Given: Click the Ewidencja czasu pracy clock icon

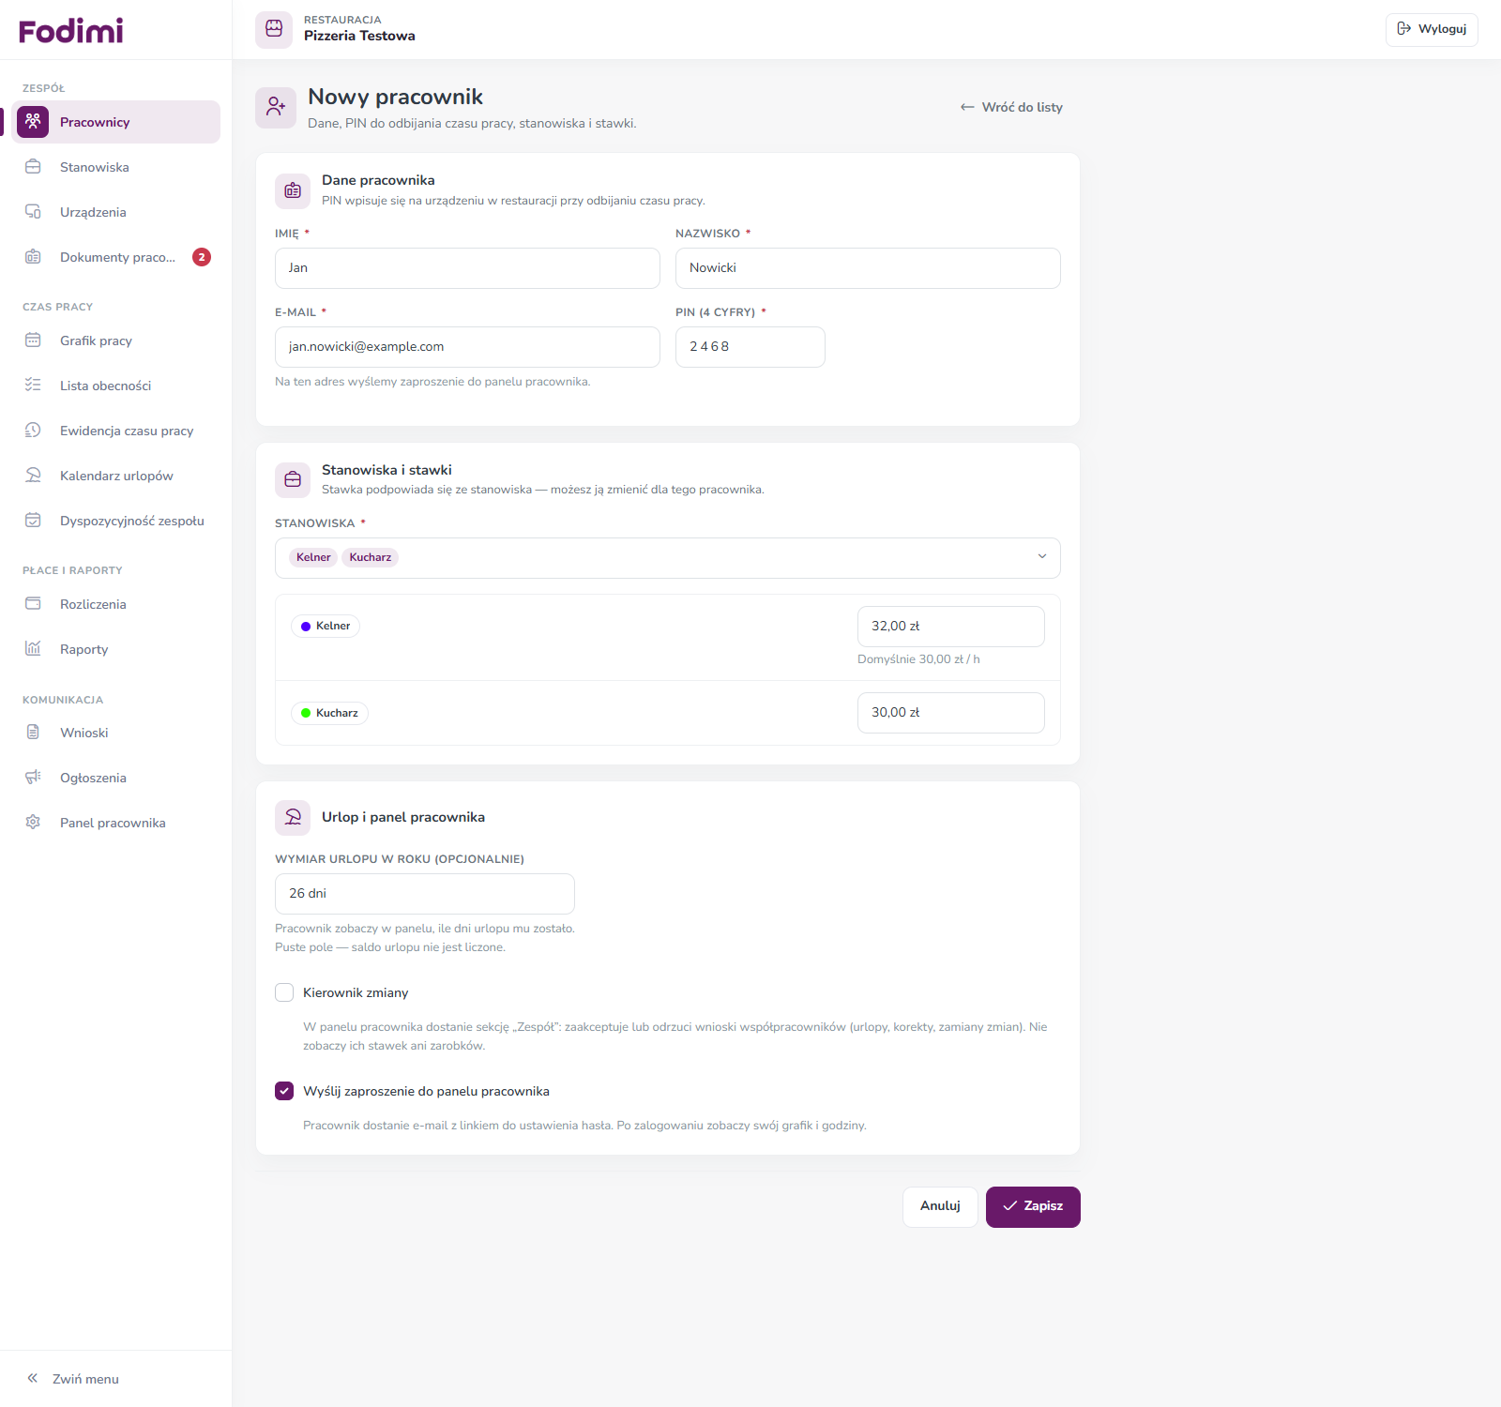Looking at the screenshot, I should click(33, 431).
